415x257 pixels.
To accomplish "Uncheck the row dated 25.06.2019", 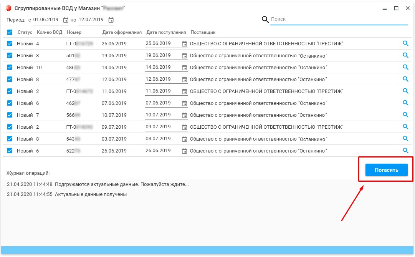I will click(10, 43).
